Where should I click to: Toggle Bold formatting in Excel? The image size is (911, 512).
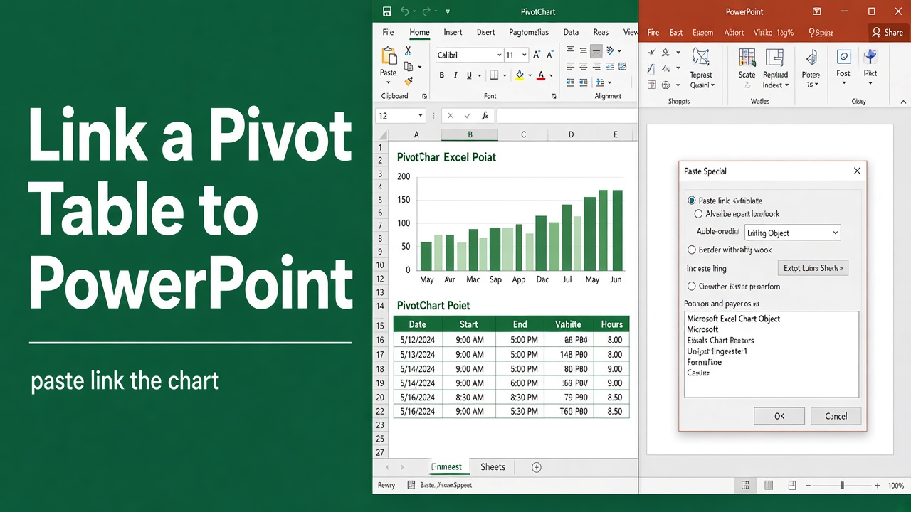pos(442,75)
